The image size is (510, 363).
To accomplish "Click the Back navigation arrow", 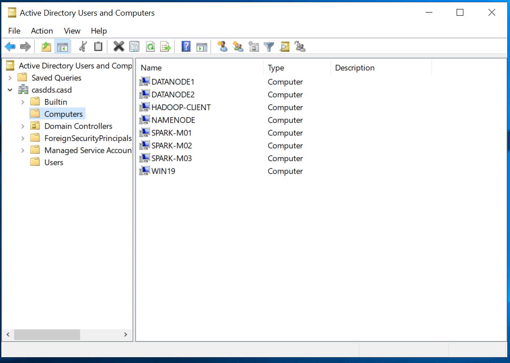I will click(10, 46).
